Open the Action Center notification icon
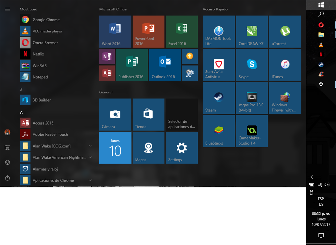Viewport: 336px width, 245px height. point(321,236)
